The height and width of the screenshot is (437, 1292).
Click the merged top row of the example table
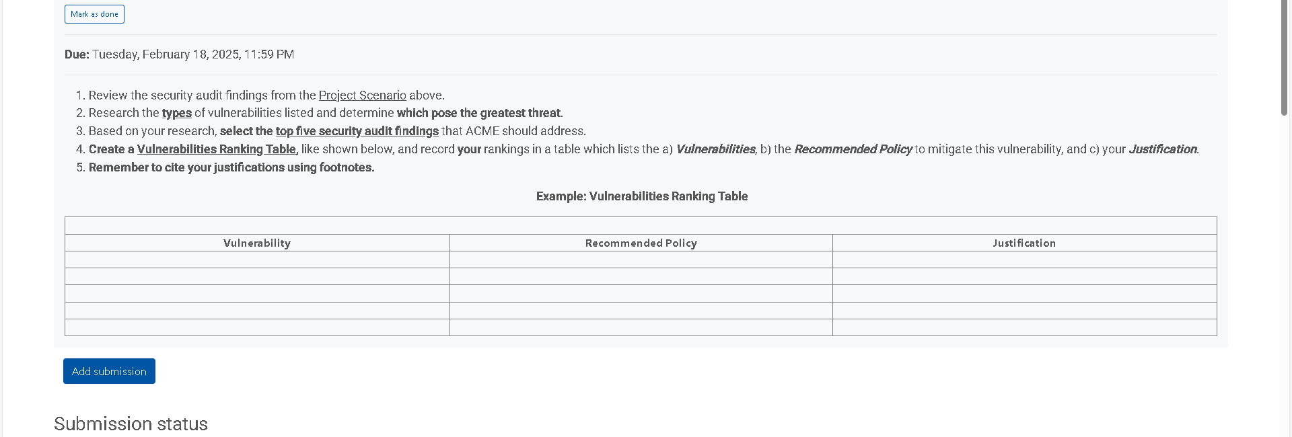641,225
